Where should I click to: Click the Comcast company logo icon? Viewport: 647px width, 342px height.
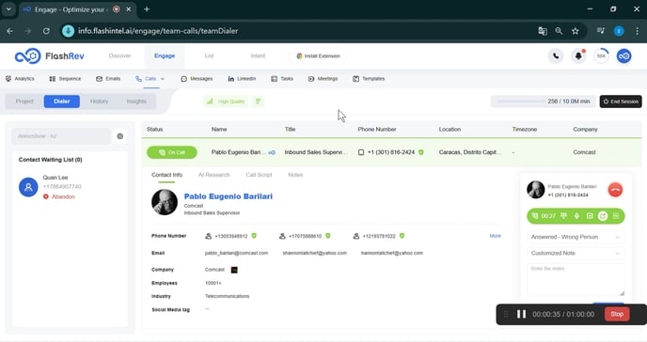234,270
